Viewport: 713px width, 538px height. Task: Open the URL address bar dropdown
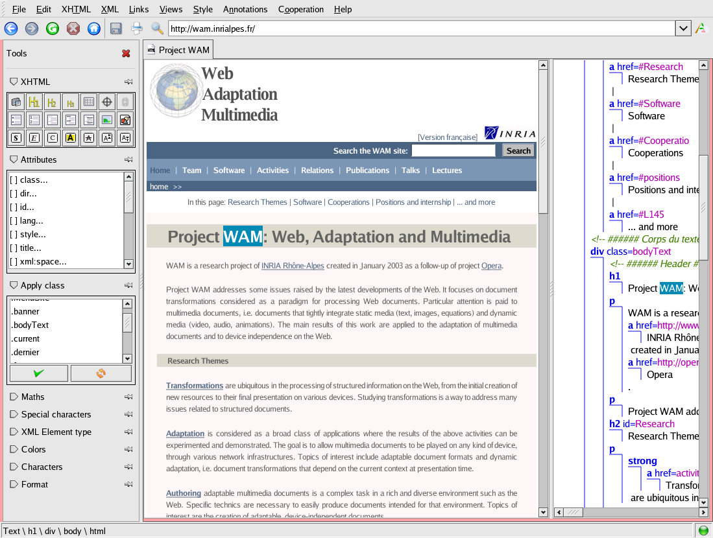tap(683, 29)
